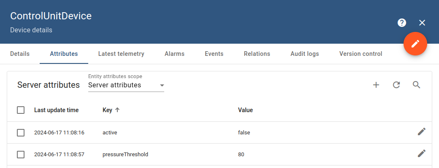Sort by Key column arrow
The image size is (439, 168).
(x=117, y=110)
